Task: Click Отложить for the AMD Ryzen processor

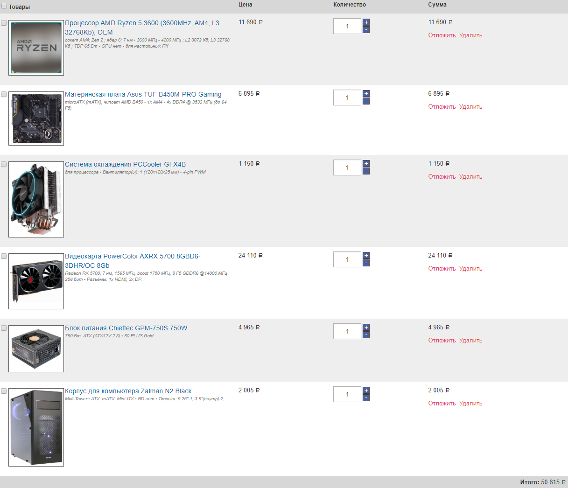Action: pyautogui.click(x=442, y=35)
